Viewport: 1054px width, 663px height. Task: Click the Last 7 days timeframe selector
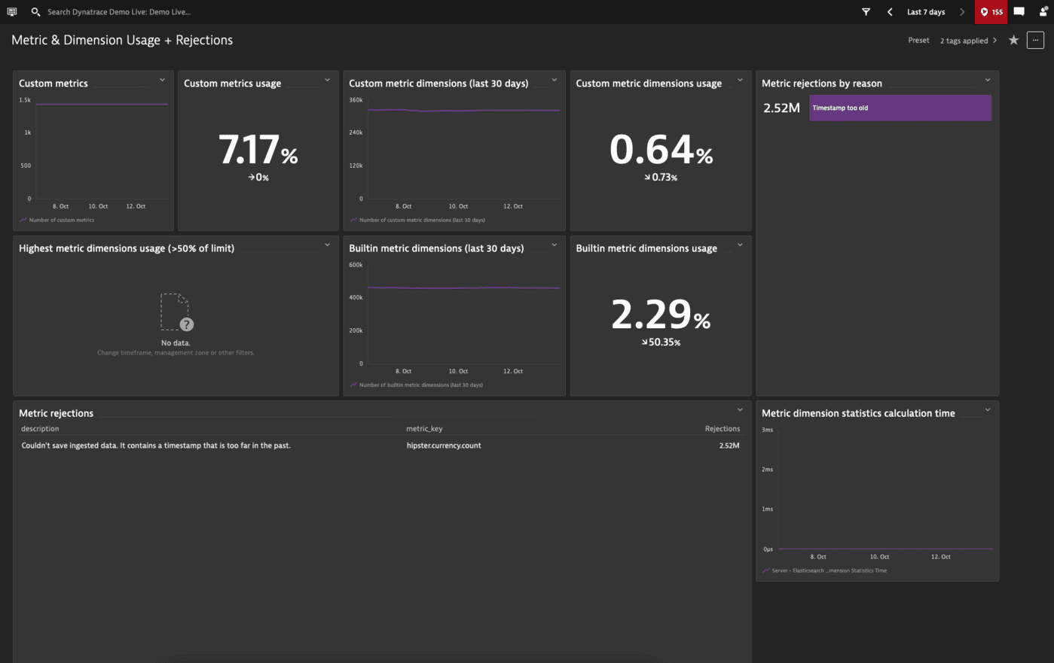coord(925,11)
